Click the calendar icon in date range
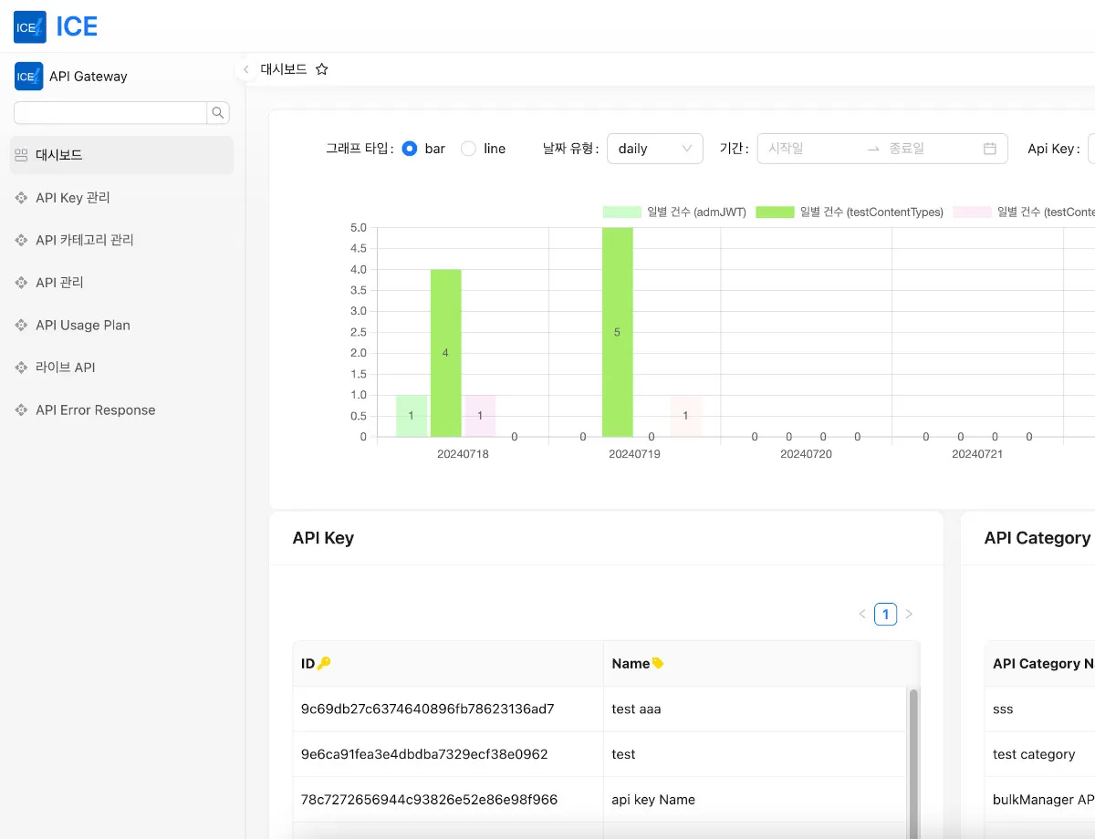 [x=989, y=149]
